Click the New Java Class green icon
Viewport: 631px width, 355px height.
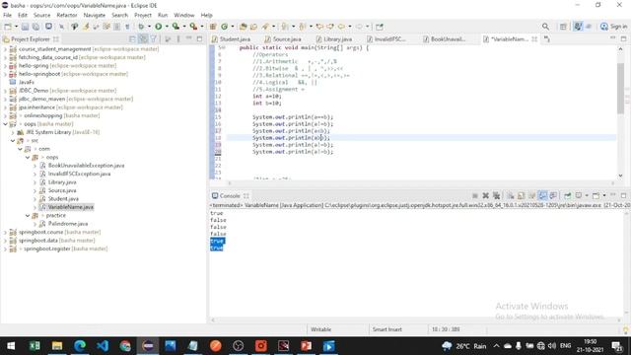pos(225,27)
